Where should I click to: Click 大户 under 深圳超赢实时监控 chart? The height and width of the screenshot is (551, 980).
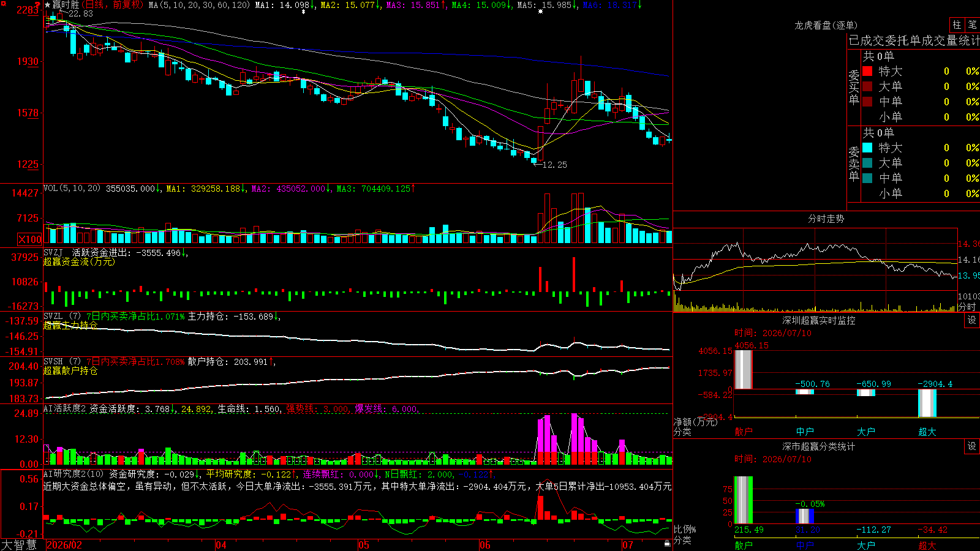866,432
